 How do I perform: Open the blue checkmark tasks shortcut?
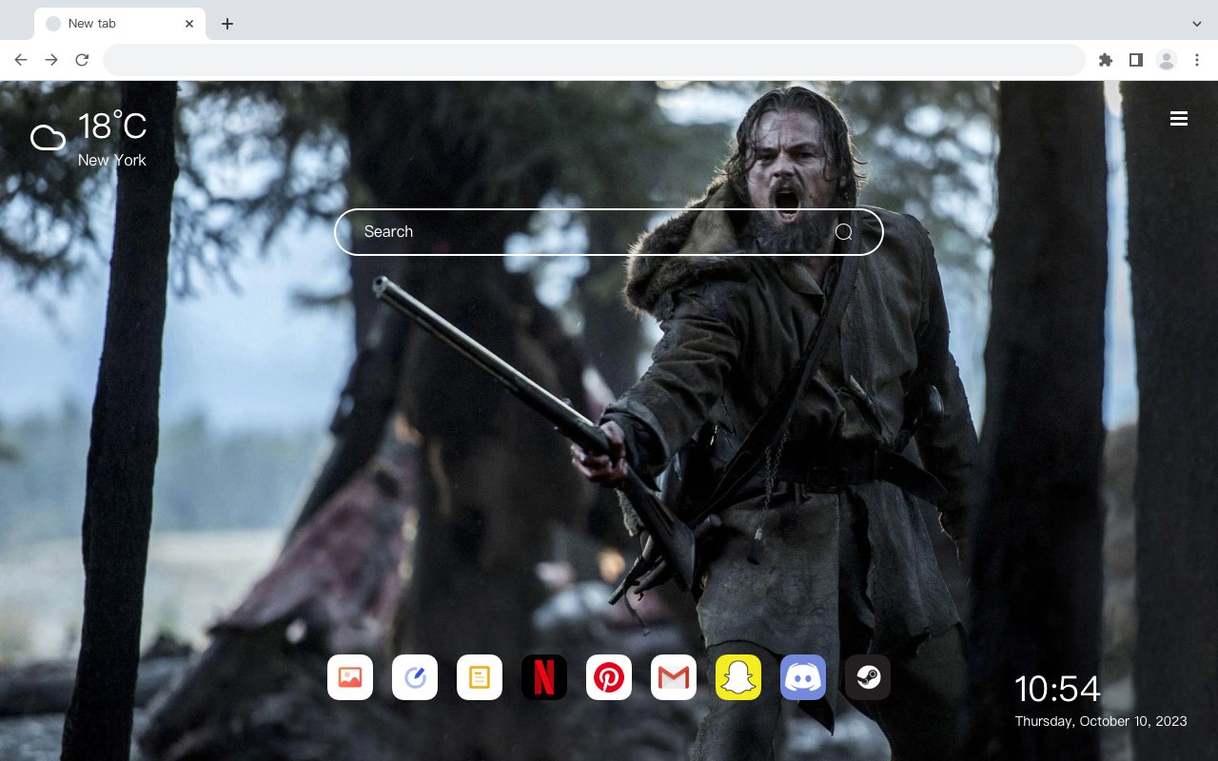click(x=415, y=677)
